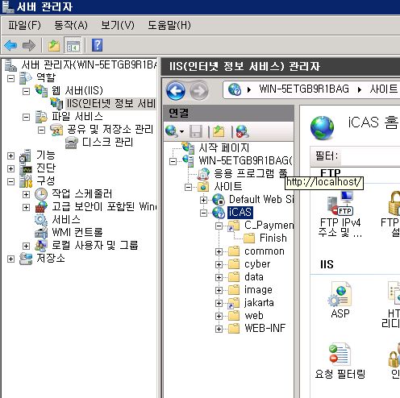Collapse the 구성 node
This screenshot has width=400, height=398.
10,181
